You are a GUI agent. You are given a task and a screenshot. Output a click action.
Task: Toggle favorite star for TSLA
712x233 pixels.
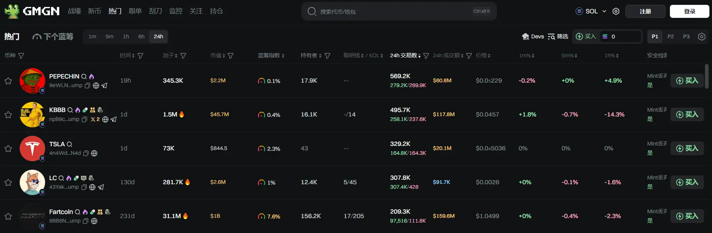tap(8, 149)
